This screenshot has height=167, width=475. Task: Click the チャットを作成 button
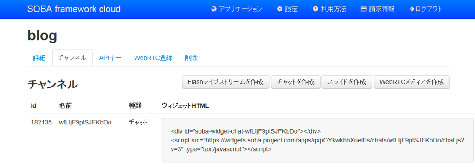pos(295,82)
